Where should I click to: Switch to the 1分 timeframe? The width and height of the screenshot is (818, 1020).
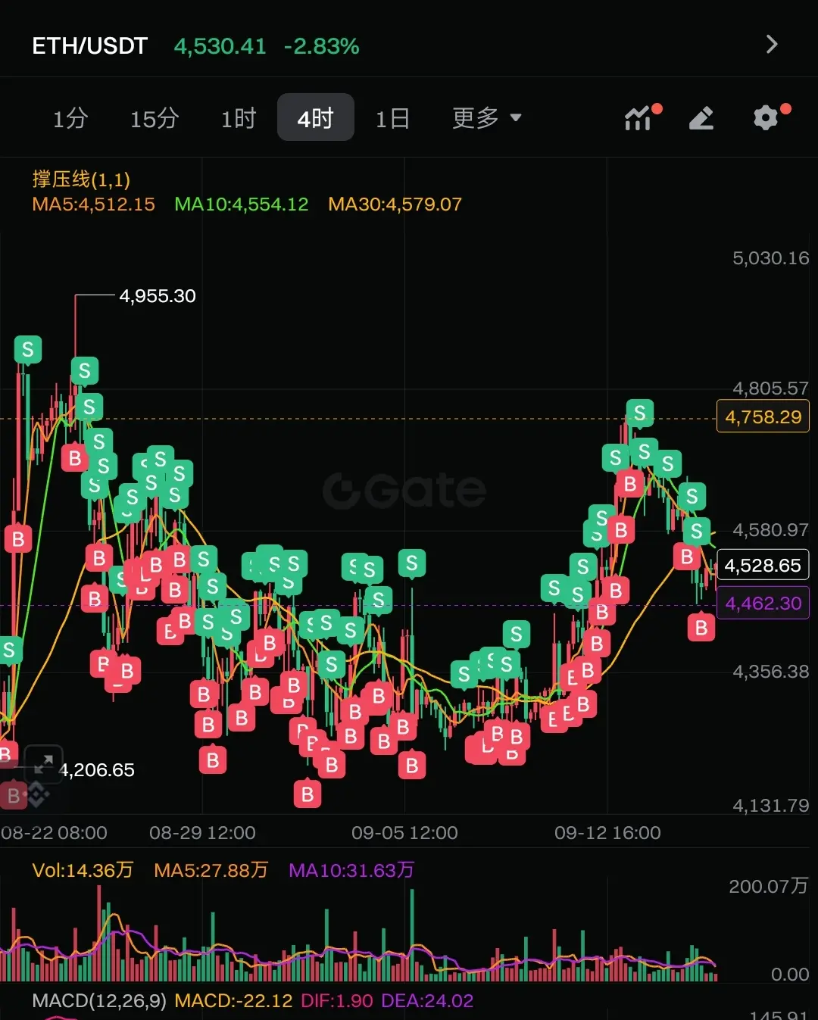tap(70, 118)
